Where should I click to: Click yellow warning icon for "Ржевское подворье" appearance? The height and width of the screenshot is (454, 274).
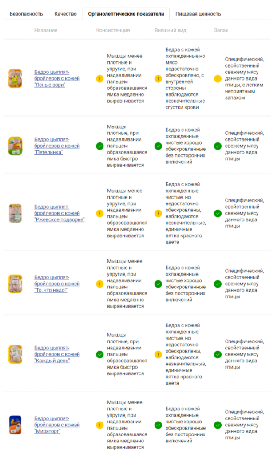pos(158,213)
